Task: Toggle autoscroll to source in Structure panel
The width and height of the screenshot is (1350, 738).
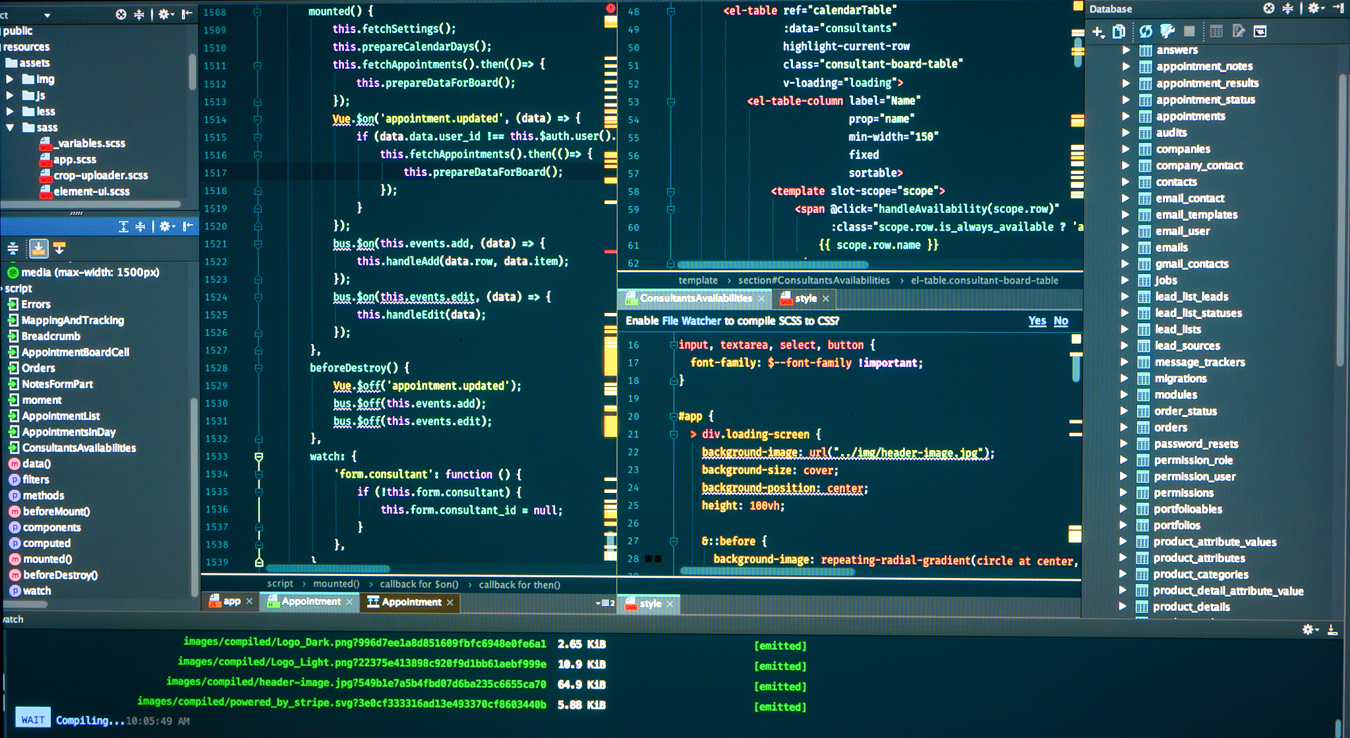Action: coord(39,248)
